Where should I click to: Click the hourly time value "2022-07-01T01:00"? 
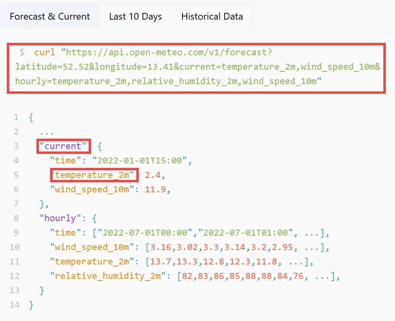pos(245,232)
